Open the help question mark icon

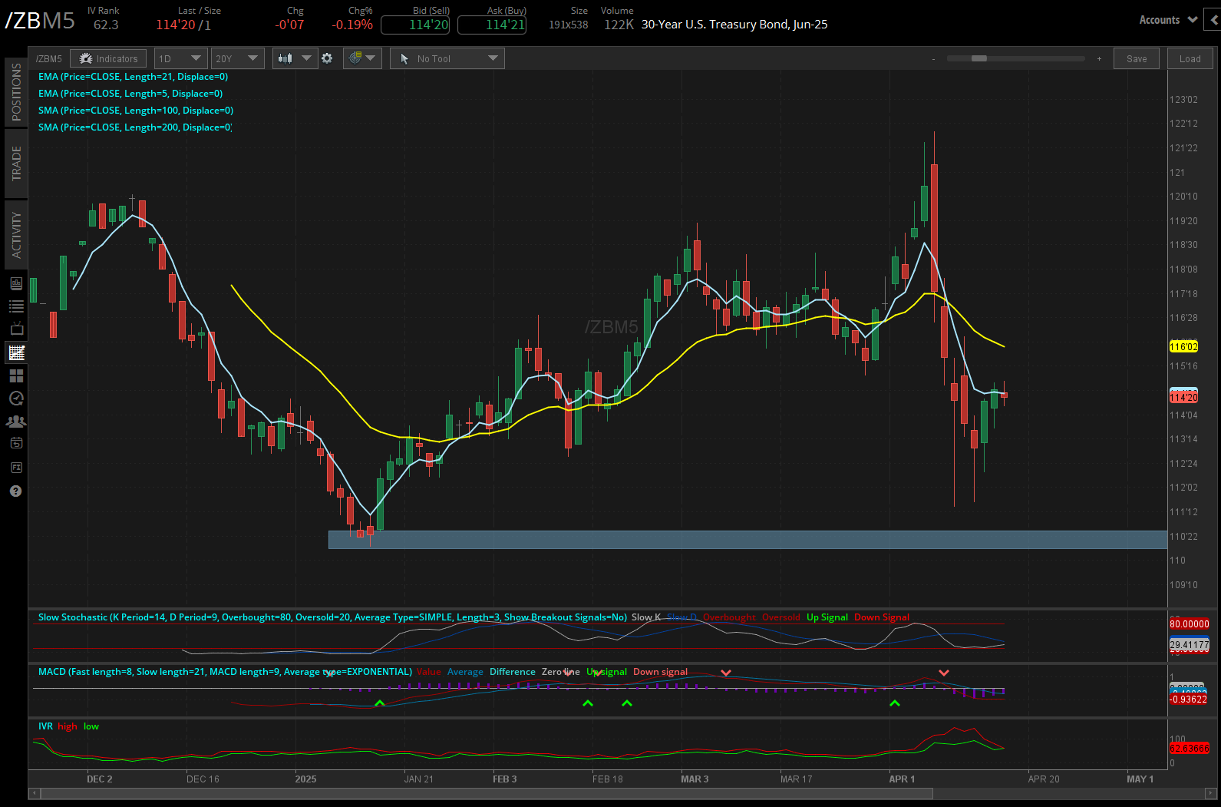click(16, 491)
